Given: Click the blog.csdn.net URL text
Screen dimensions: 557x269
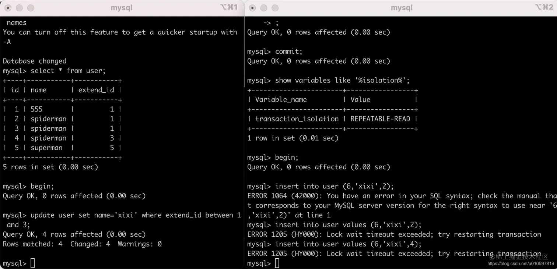Looking at the screenshot, I should (521, 263).
